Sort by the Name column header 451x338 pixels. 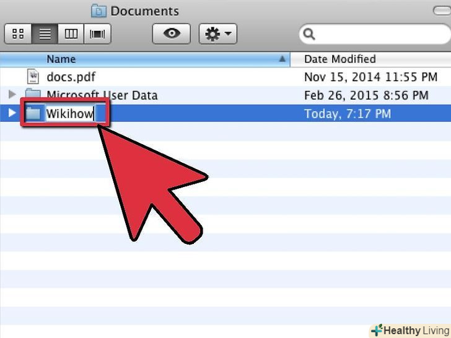pos(145,59)
